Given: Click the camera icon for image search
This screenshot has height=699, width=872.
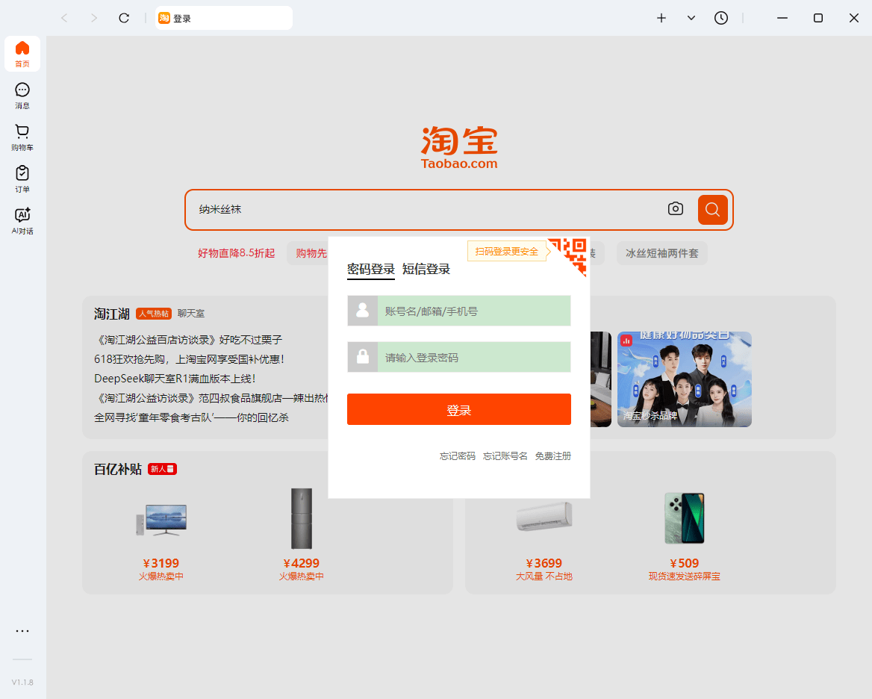Looking at the screenshot, I should 676,209.
